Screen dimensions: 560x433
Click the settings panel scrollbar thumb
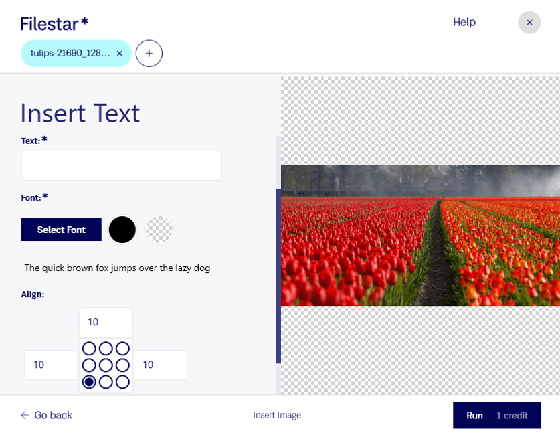tap(278, 276)
